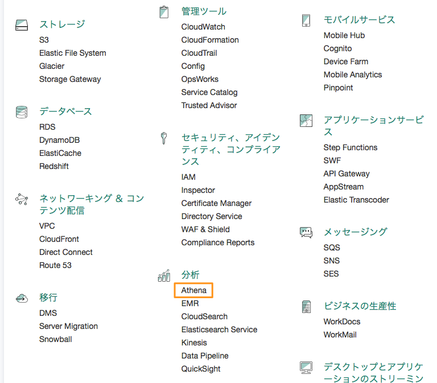Viewport: 437px width, 383px height.
Task: Open Step Functions
Action: tap(351, 147)
